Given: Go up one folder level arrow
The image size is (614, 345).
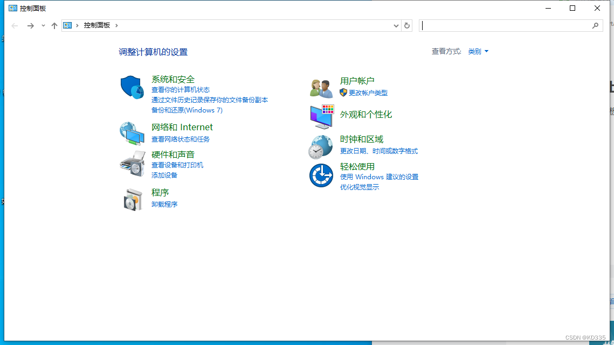Looking at the screenshot, I should 54,26.
